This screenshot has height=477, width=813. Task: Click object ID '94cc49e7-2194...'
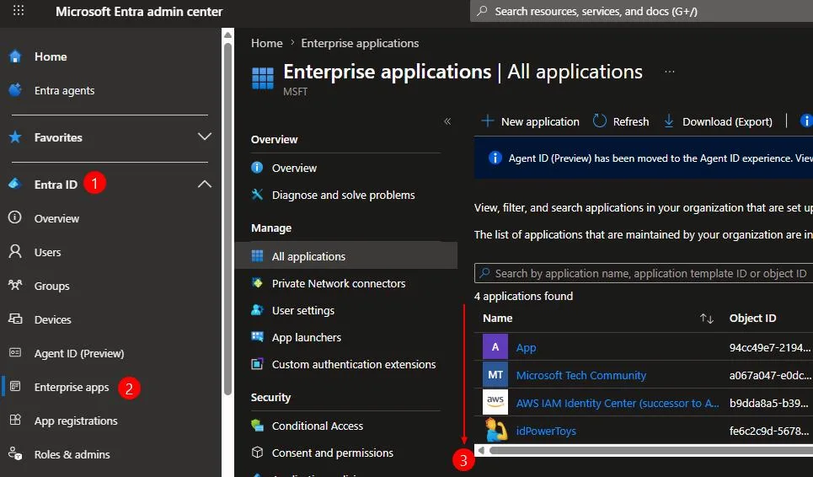[769, 347]
